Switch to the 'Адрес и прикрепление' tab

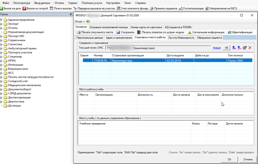click(119, 38)
